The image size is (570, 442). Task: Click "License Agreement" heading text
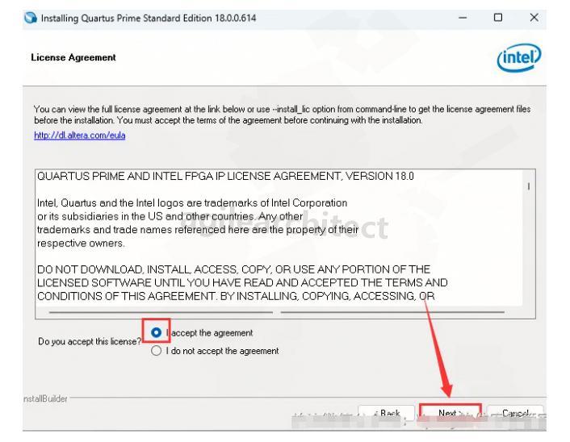coord(73,57)
